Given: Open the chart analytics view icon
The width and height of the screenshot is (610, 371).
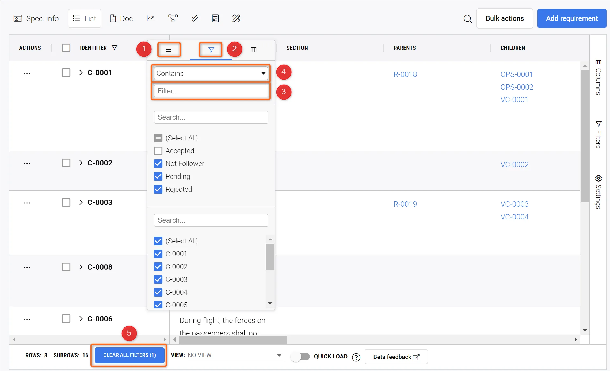Looking at the screenshot, I should tap(151, 18).
